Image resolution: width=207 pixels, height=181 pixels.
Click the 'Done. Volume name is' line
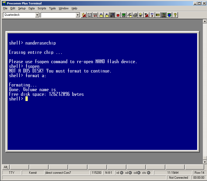click(32, 90)
